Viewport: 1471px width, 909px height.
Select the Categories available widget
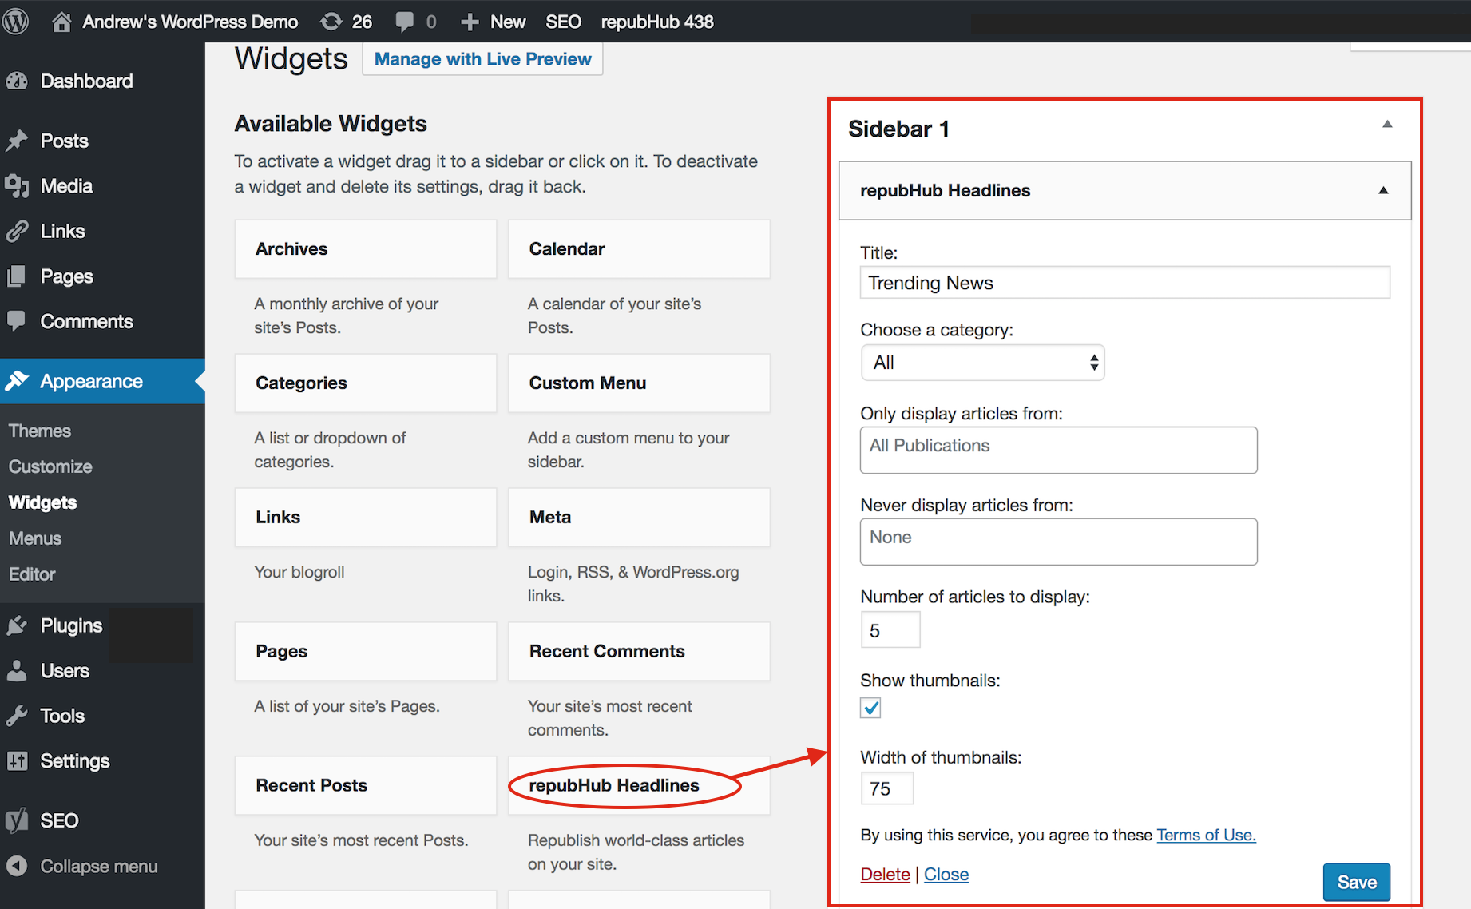[366, 383]
